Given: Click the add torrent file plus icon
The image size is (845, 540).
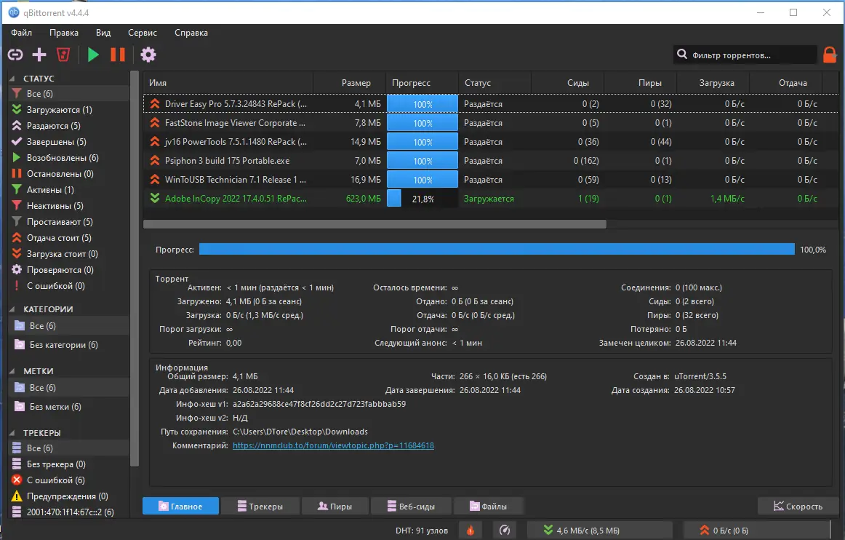Looking at the screenshot, I should coord(39,55).
